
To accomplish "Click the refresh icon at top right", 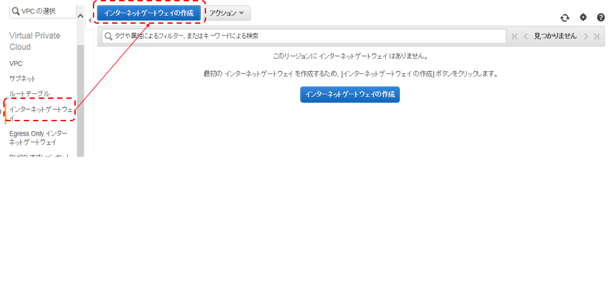I will click(x=565, y=18).
